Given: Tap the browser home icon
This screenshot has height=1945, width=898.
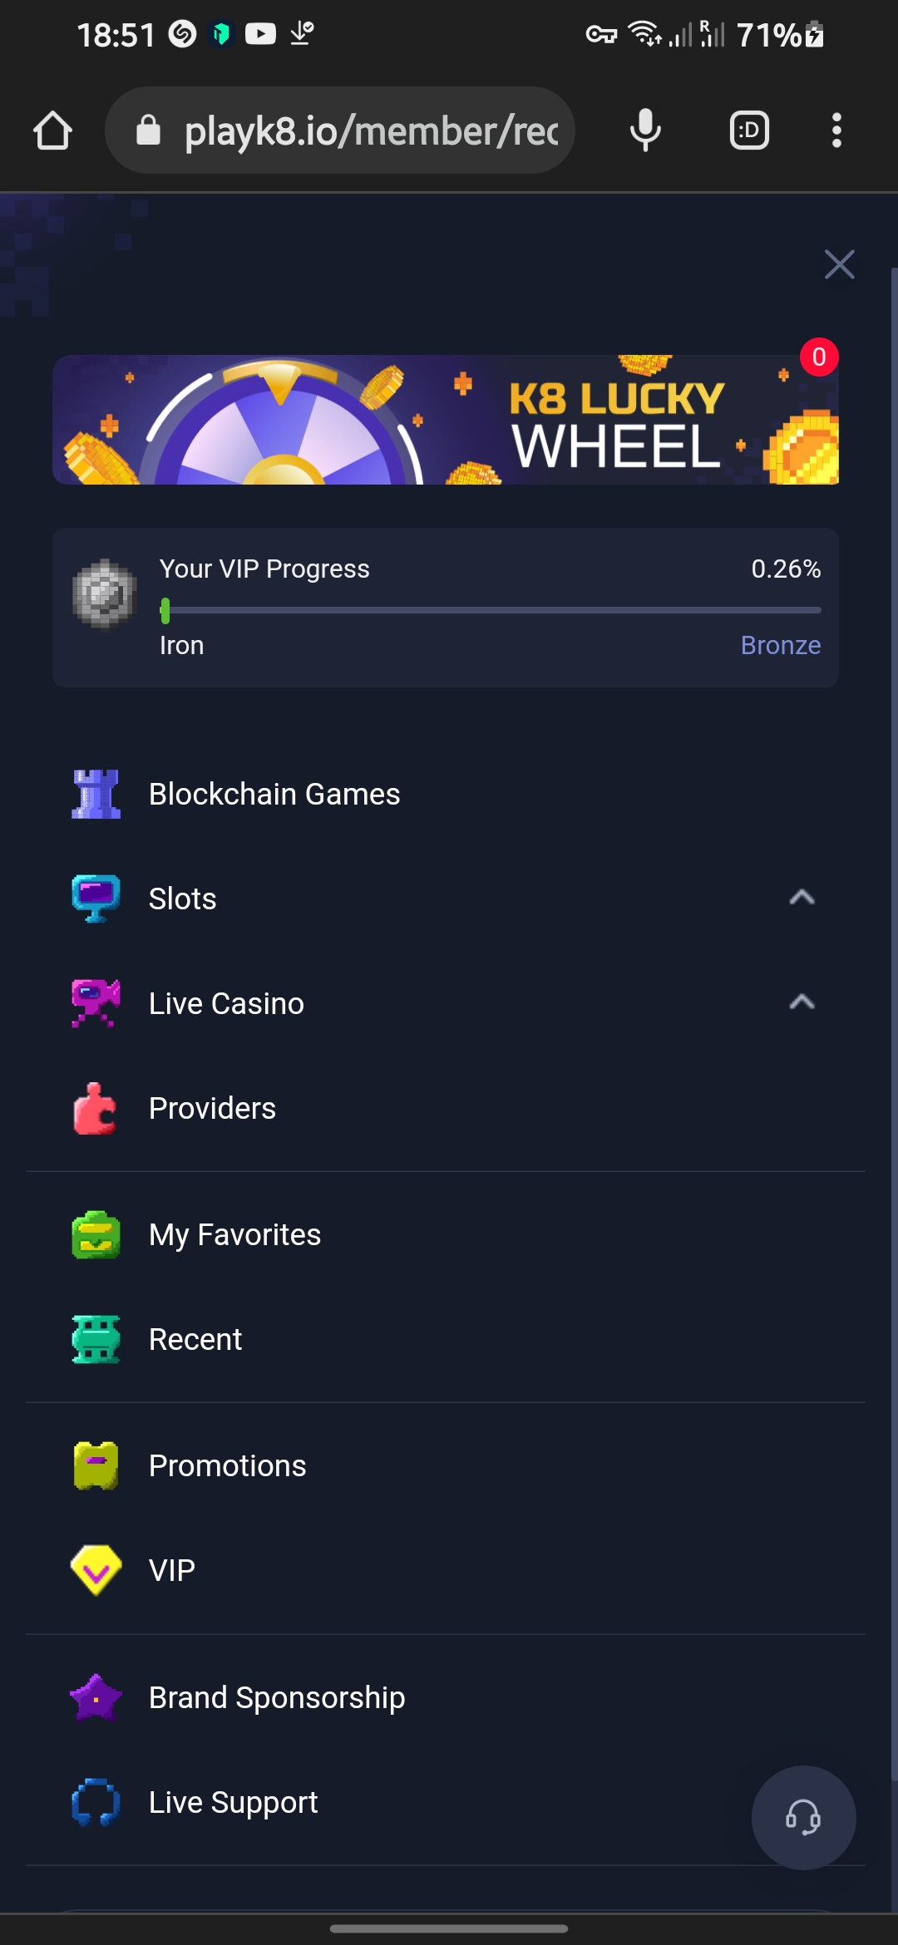Looking at the screenshot, I should tap(52, 130).
